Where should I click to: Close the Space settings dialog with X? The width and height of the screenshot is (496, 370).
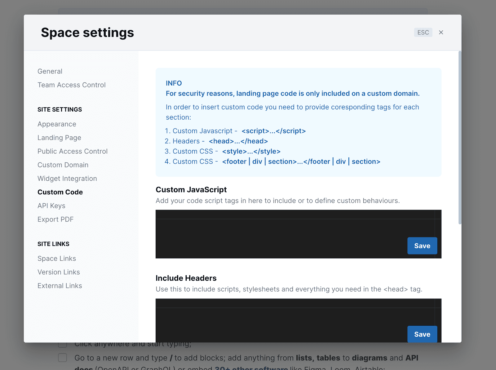click(x=441, y=33)
